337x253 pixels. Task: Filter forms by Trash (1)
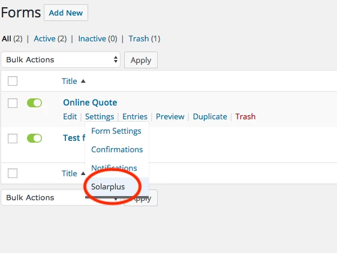(145, 39)
